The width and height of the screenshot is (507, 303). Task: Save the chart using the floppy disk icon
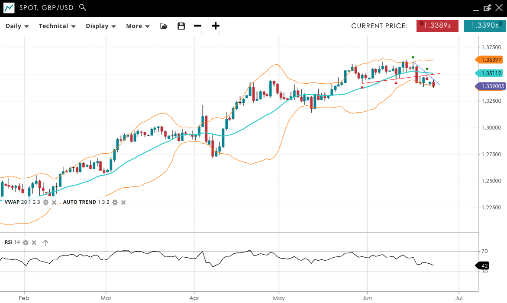[181, 26]
